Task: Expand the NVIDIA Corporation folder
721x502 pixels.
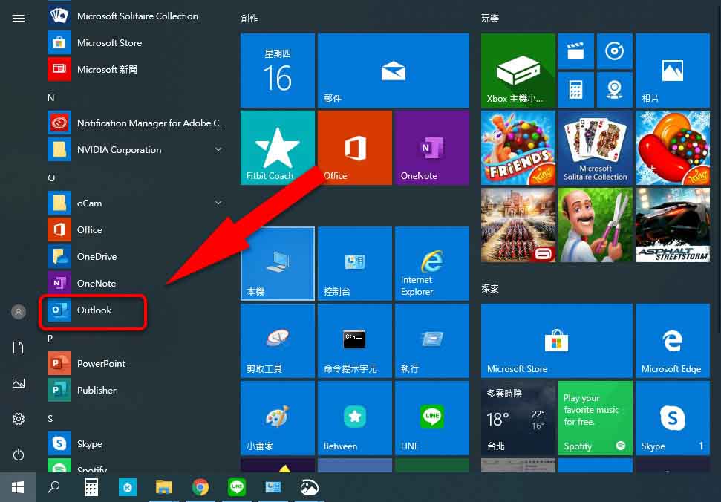Action: coord(137,149)
